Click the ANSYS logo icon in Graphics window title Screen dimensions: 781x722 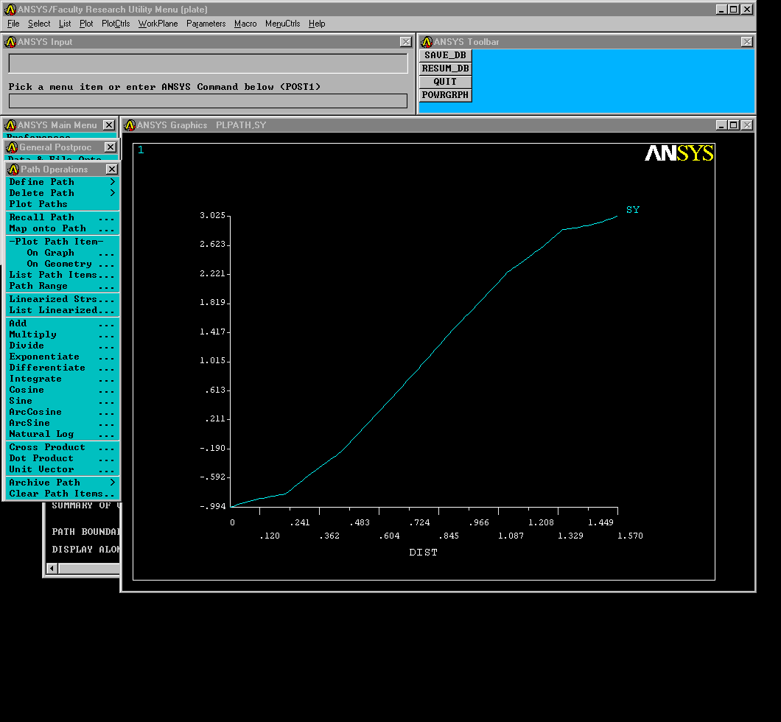pyautogui.click(x=130, y=125)
